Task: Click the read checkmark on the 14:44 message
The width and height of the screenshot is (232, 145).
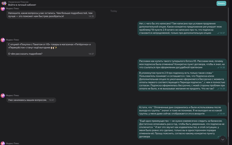Action: tap(218, 114)
